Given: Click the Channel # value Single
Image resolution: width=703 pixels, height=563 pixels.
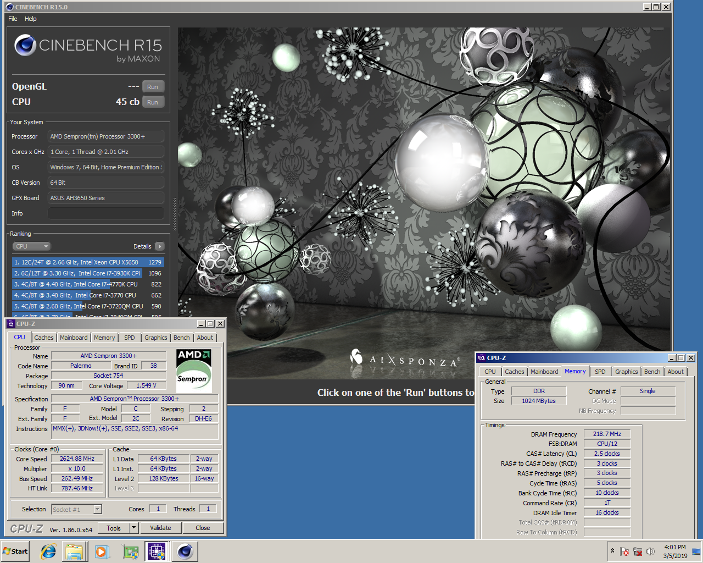Looking at the screenshot, I should [x=648, y=391].
